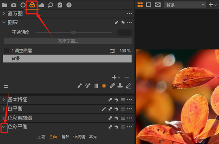Select the radial gradient mask tool
Screen dimensions: 219x144
104,86
